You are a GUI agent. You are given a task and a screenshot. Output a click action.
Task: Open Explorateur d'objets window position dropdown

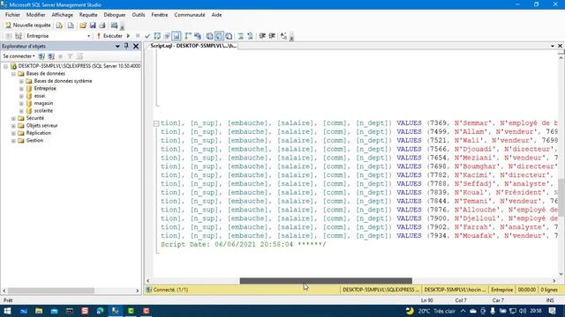point(117,47)
